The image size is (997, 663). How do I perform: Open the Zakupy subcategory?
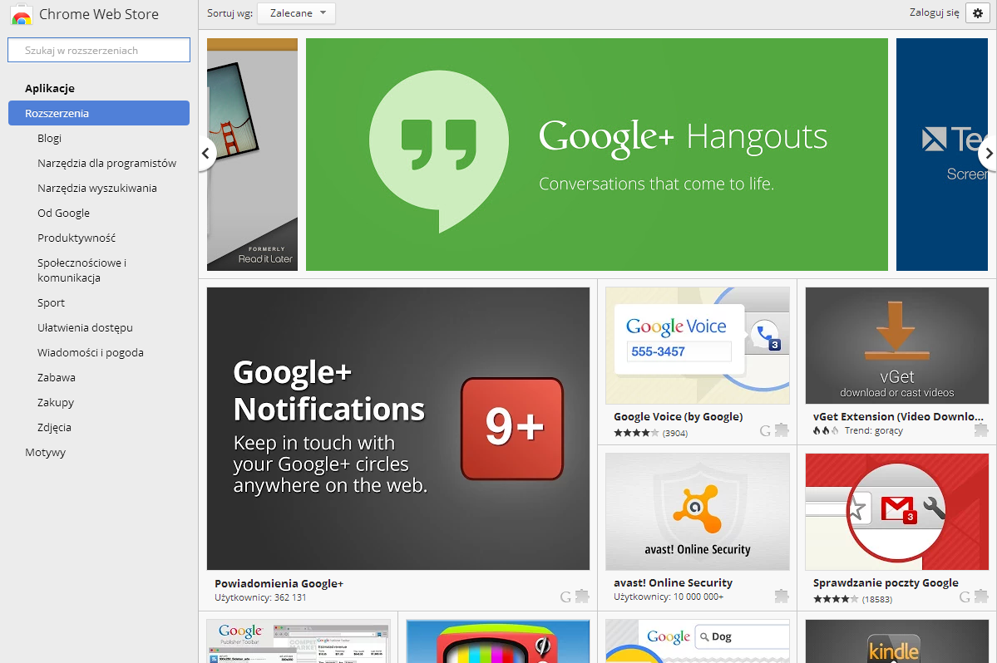(56, 402)
